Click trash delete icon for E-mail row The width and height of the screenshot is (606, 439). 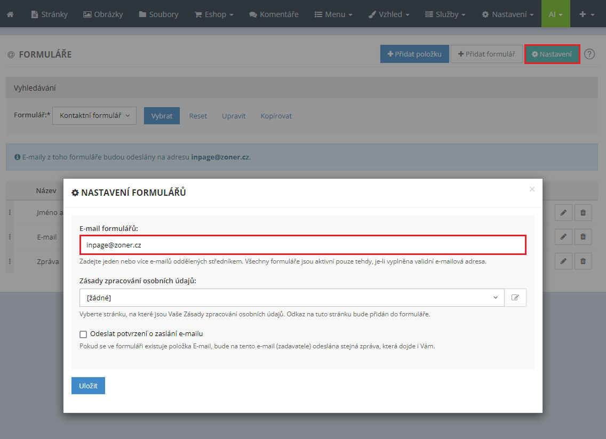pos(583,236)
